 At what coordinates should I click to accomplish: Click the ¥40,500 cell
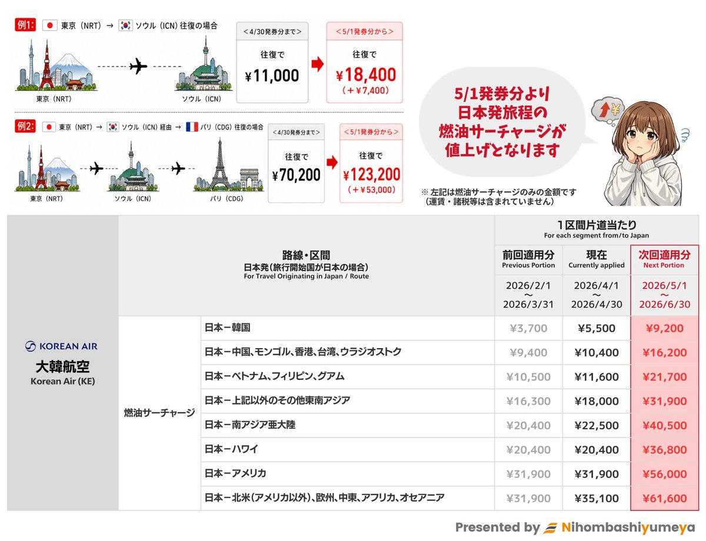pyautogui.click(x=664, y=426)
